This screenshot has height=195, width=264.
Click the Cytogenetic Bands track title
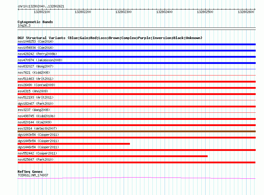click(35, 22)
